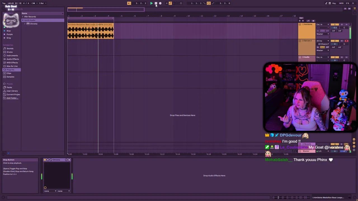Expand the Xfer Records folder

coord(23,17)
